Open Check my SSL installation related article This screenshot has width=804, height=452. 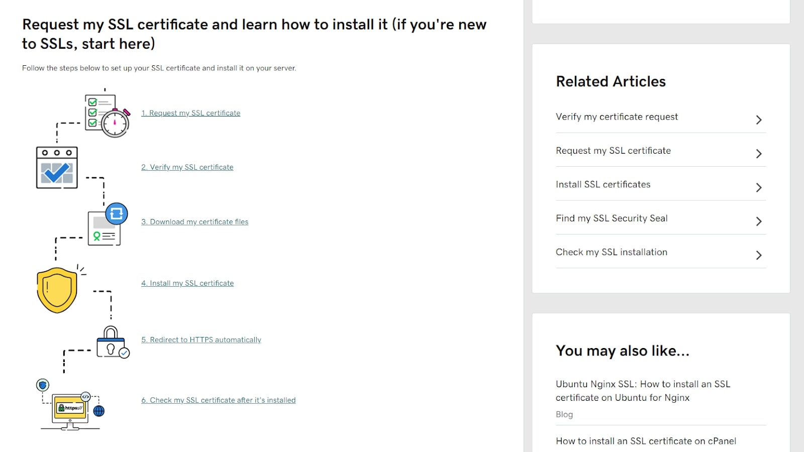[x=611, y=252]
